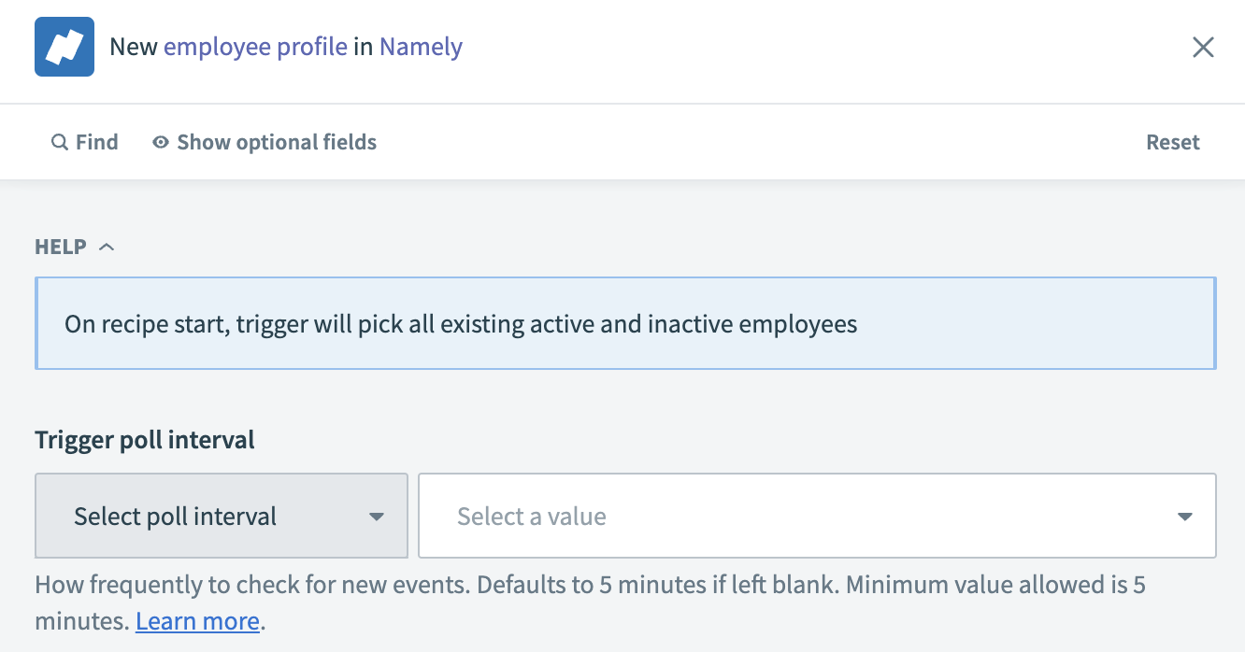Click the dropdown arrow on Select a value

1184,516
